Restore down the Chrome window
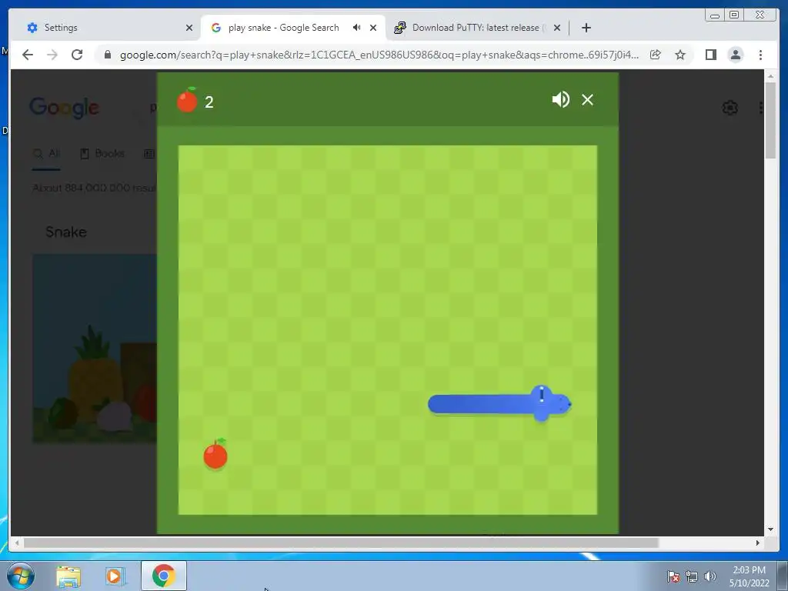The height and width of the screenshot is (591, 788). pyautogui.click(x=734, y=15)
